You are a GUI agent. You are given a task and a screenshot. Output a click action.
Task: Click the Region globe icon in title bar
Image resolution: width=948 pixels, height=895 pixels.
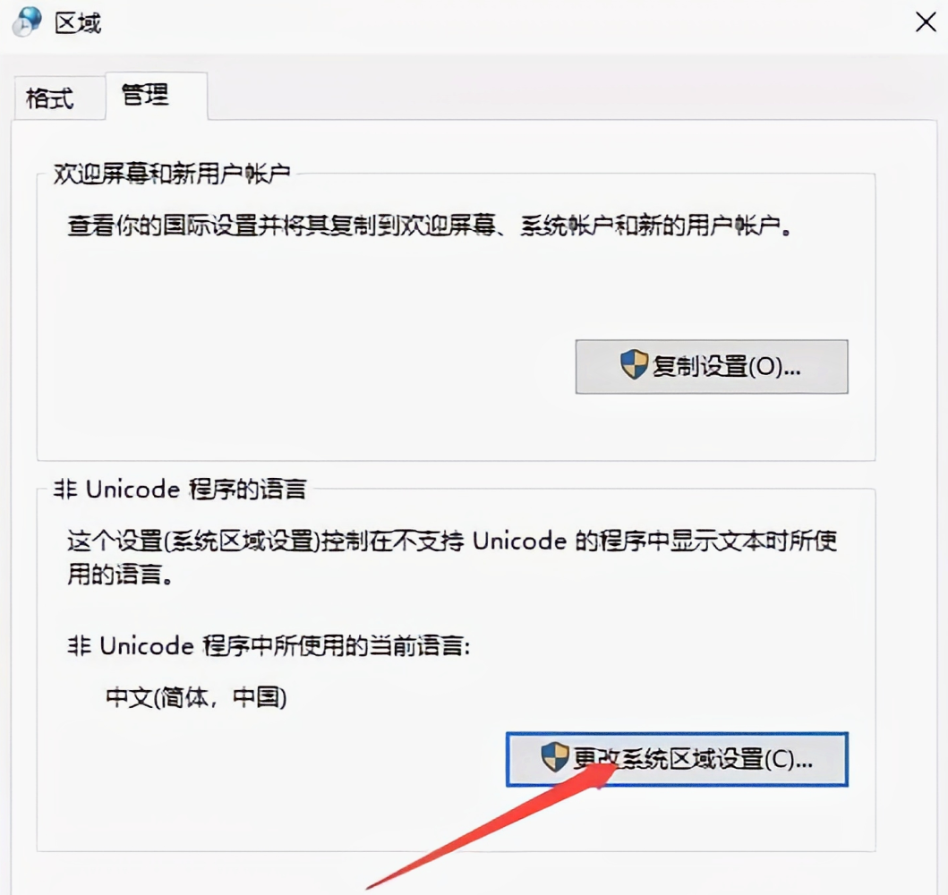pyautogui.click(x=27, y=21)
